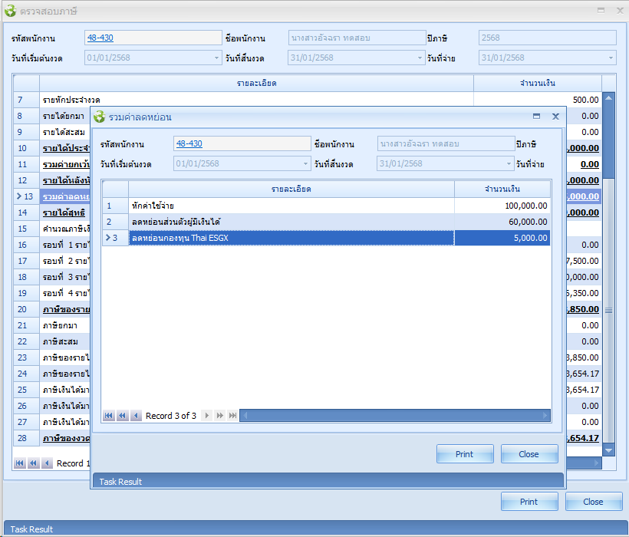629x537 pixels.
Task: Go to first record in background tax window navigator
Action: pyautogui.click(x=20, y=463)
